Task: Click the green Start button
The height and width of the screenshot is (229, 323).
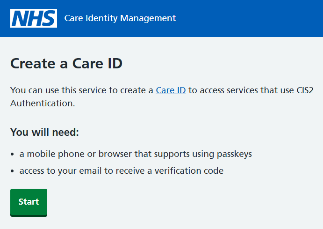Action: point(29,202)
